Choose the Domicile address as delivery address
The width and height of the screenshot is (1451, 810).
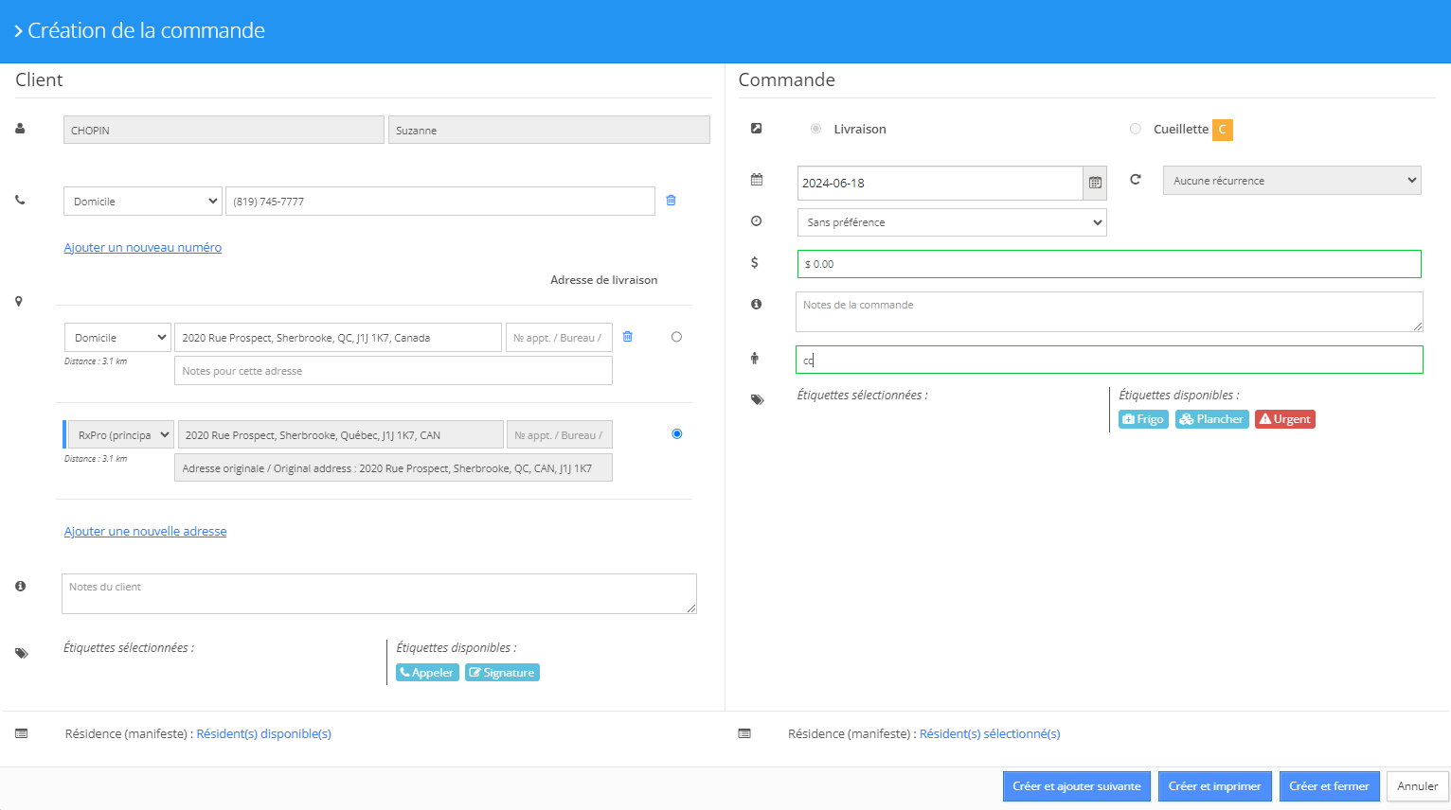pyautogui.click(x=676, y=337)
